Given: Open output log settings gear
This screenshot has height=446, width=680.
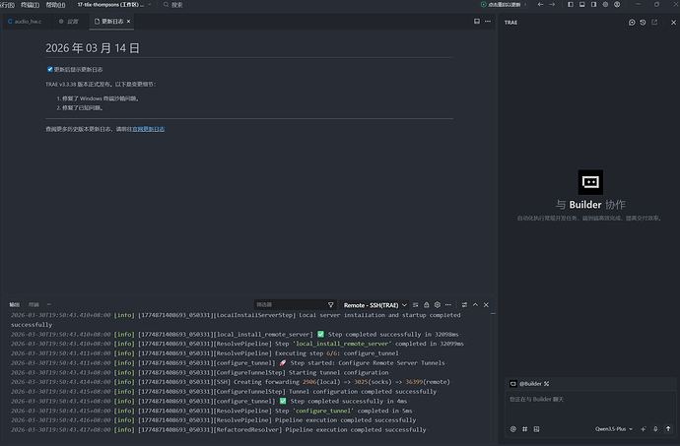Looking at the screenshot, I should [x=438, y=304].
